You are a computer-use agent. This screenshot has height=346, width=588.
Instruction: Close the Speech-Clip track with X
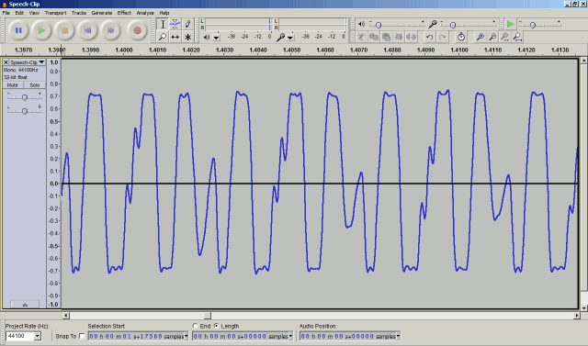[6, 62]
